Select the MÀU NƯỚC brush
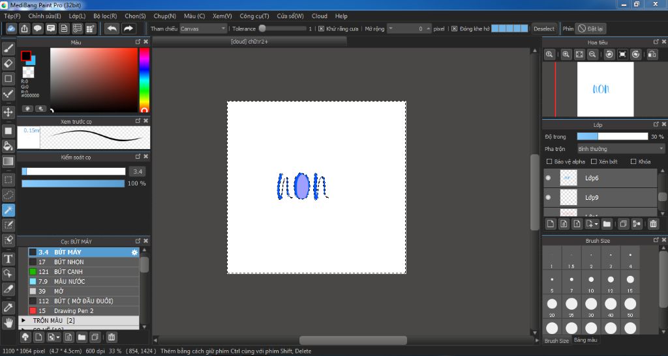The image size is (668, 356). tap(83, 281)
